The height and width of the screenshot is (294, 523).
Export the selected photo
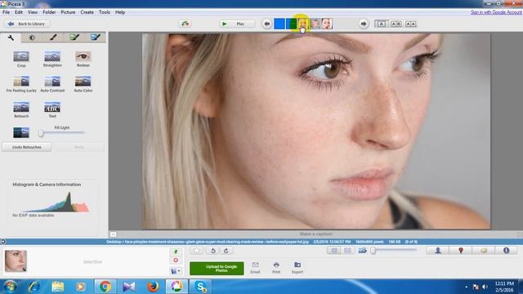pos(297,268)
